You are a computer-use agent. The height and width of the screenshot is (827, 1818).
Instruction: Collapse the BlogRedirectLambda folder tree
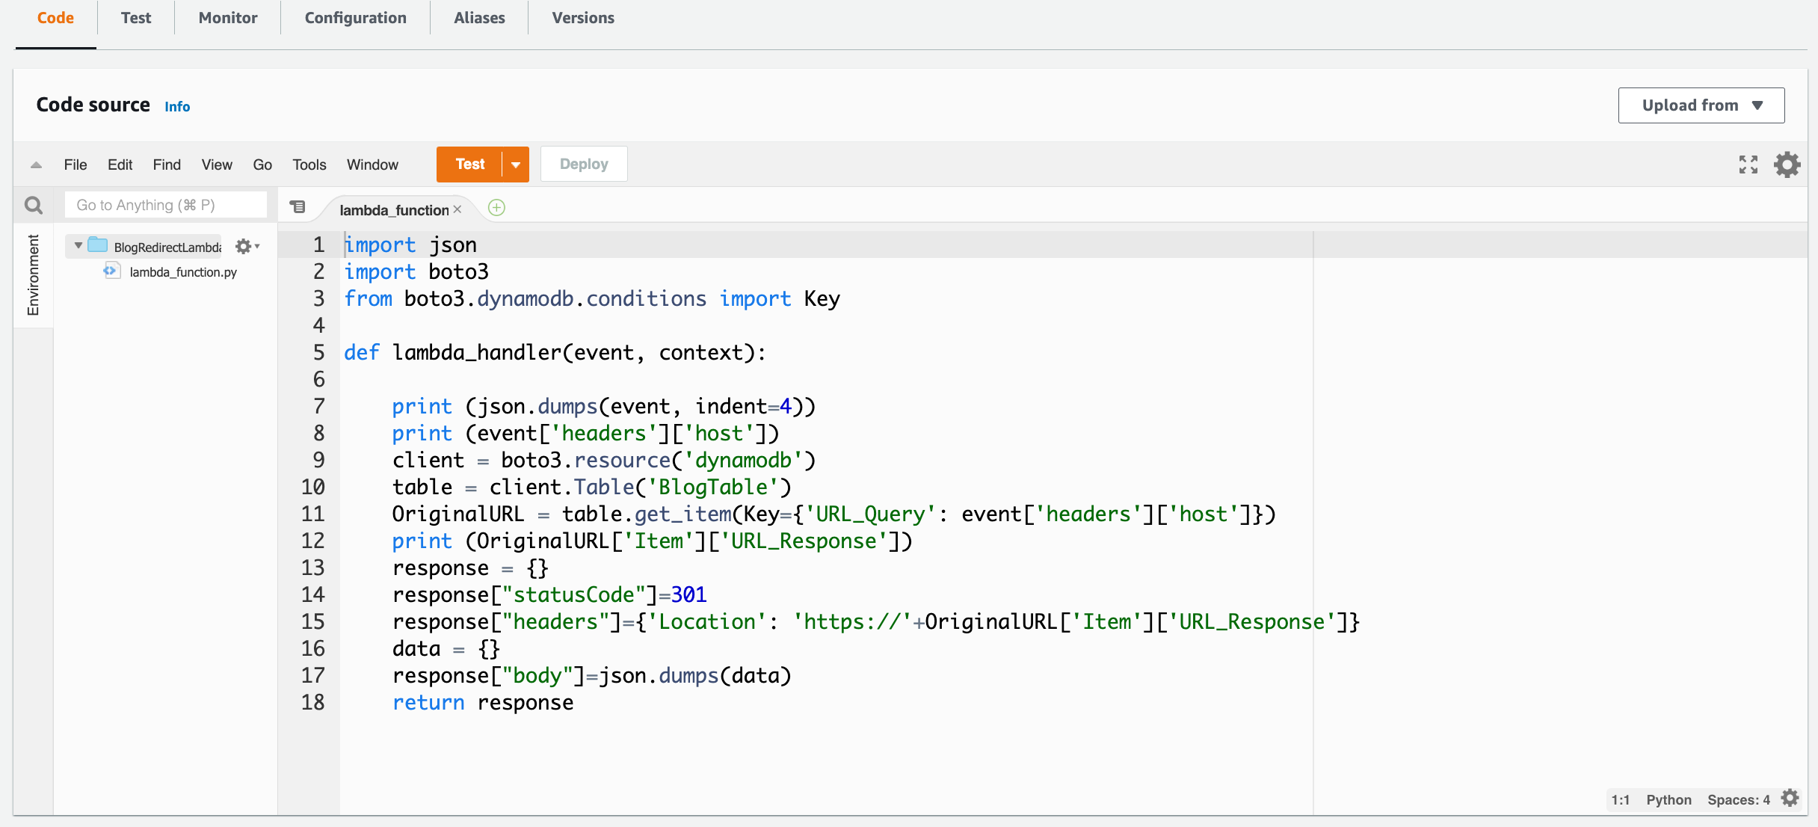click(78, 246)
